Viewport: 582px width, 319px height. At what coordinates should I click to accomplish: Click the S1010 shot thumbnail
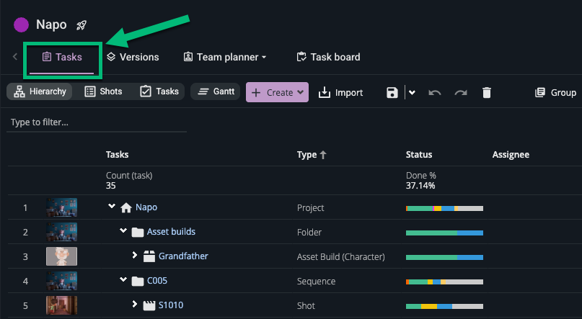(x=61, y=305)
